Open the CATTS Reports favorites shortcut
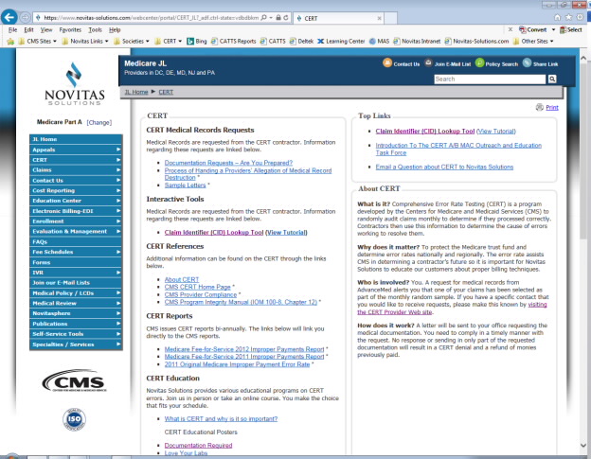 tap(234, 41)
